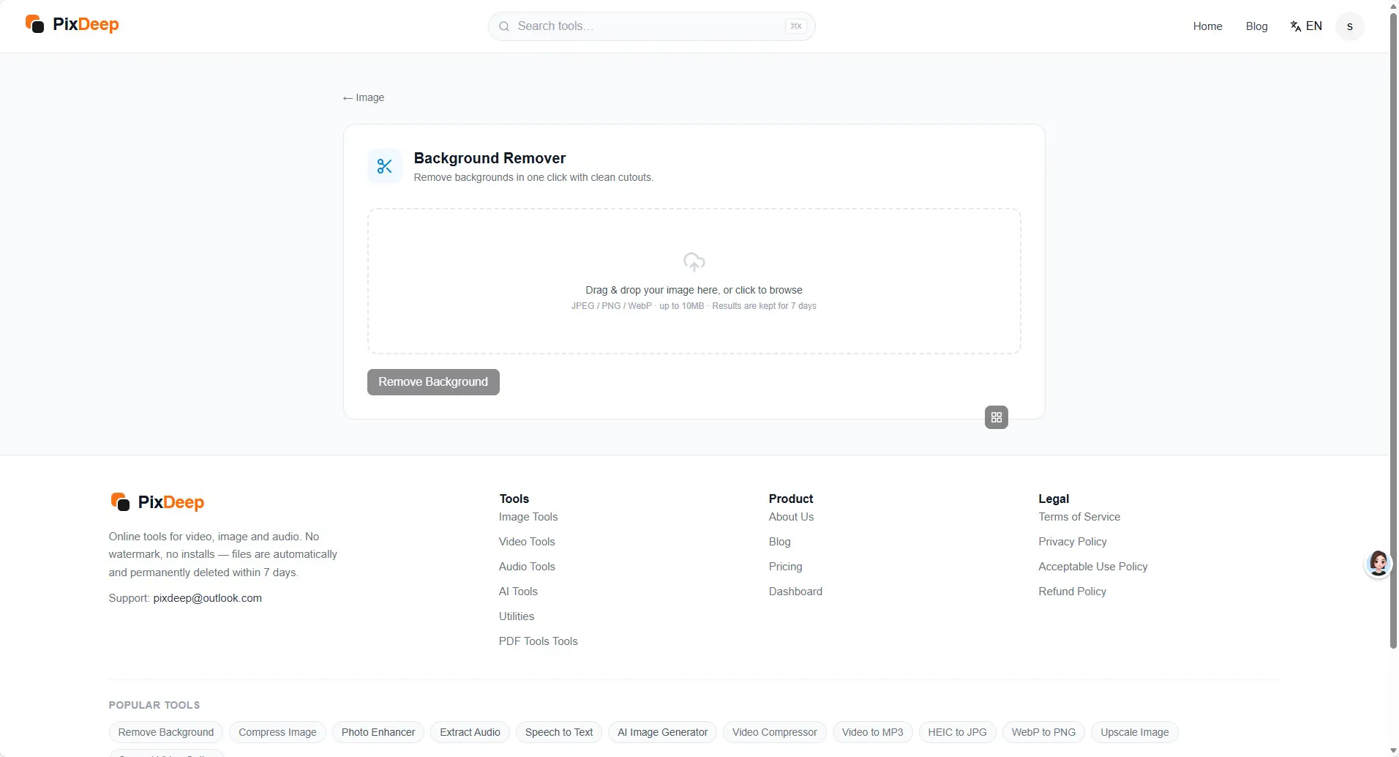The height and width of the screenshot is (757, 1399).
Task: Open Home in the top navigation
Action: tap(1207, 26)
